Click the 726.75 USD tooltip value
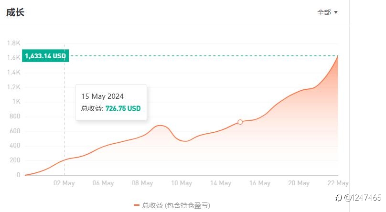Screen dimensions: 386x212 tap(123, 108)
